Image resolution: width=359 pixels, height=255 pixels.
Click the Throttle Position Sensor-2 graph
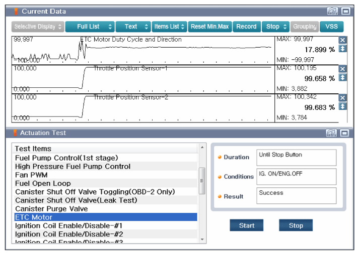(x=143, y=108)
